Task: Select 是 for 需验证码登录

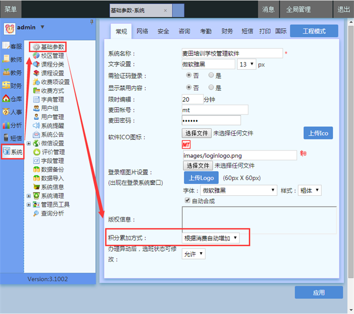Action: coord(211,75)
